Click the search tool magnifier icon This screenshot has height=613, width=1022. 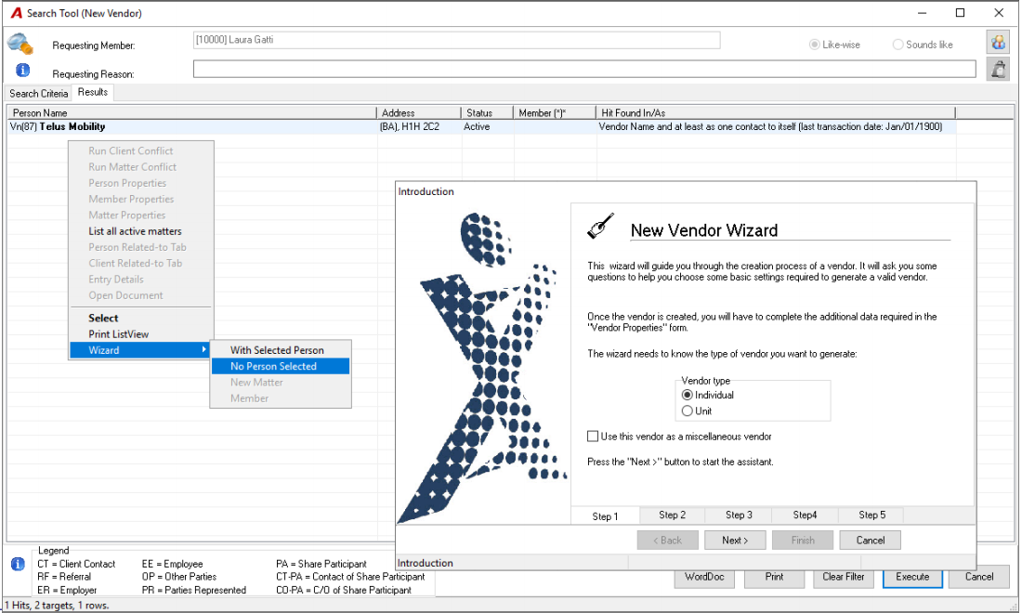20,44
